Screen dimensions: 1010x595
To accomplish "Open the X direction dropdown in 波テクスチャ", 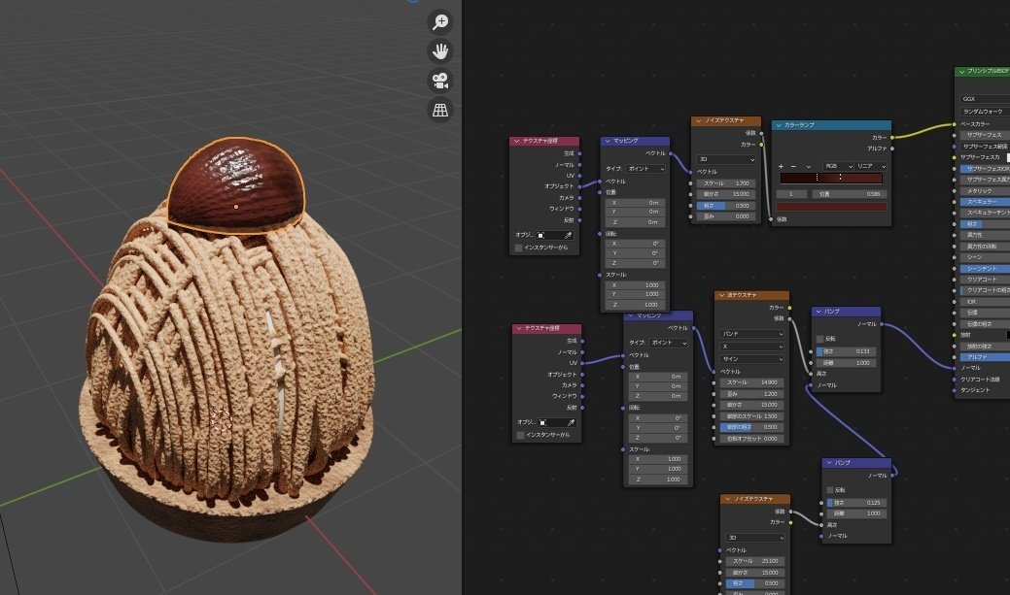I will coord(751,347).
